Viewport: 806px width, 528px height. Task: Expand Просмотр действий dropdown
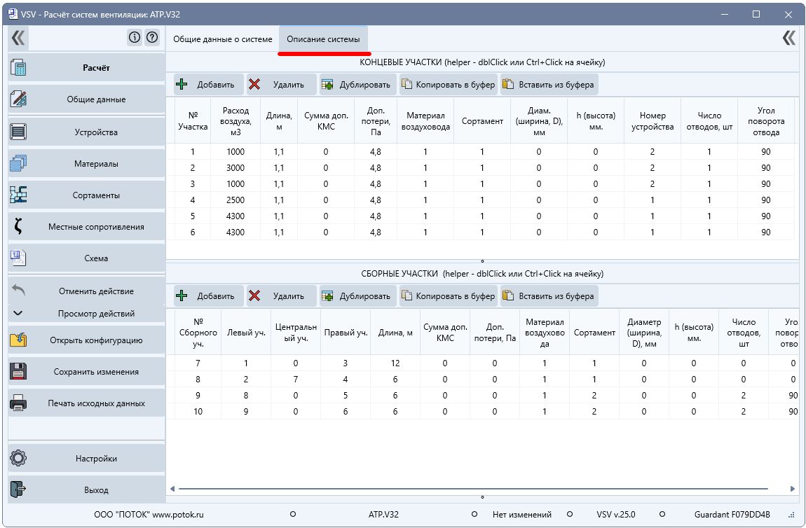pyautogui.click(x=86, y=313)
